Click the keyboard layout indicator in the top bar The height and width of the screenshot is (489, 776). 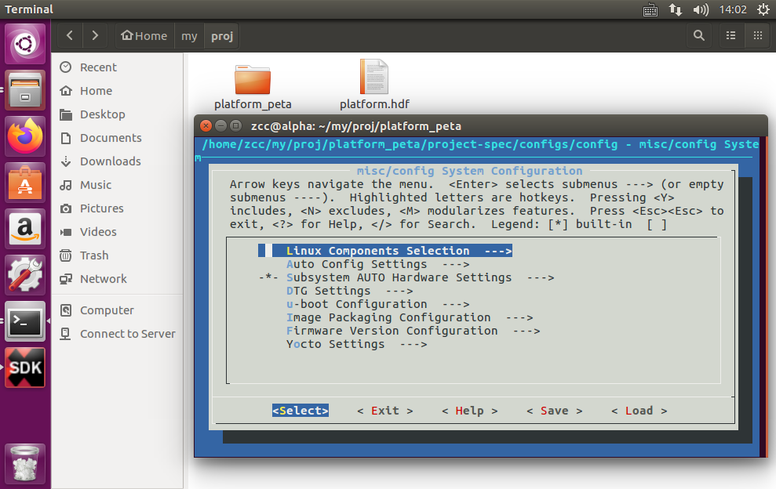coord(650,10)
